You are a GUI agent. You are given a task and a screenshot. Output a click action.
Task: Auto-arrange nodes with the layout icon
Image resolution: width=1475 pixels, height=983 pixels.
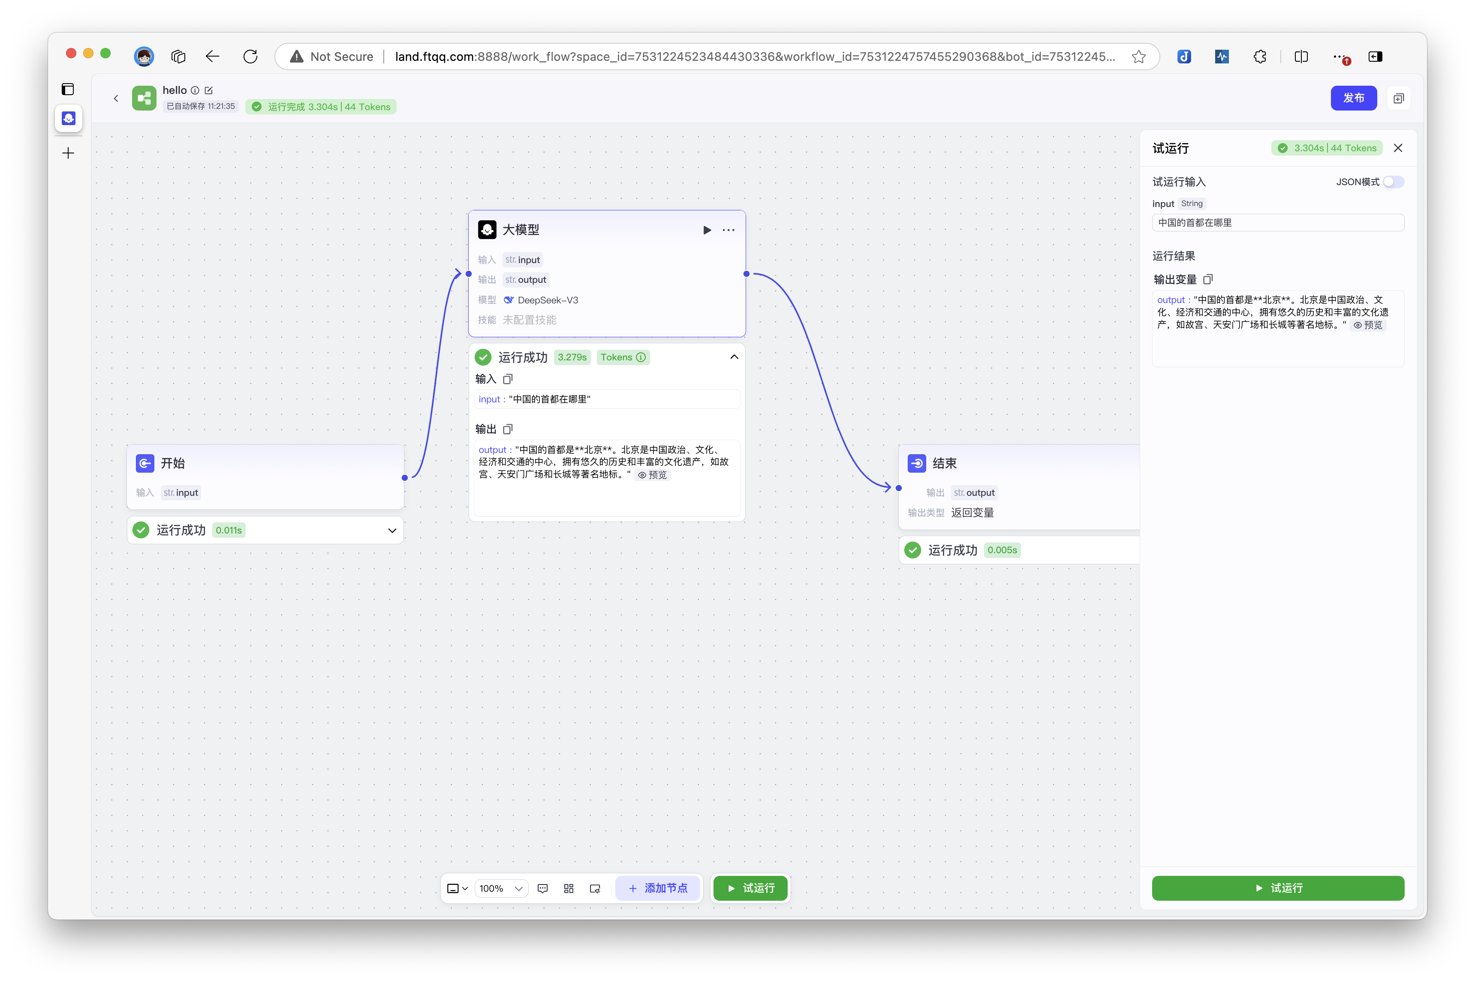pyautogui.click(x=569, y=888)
